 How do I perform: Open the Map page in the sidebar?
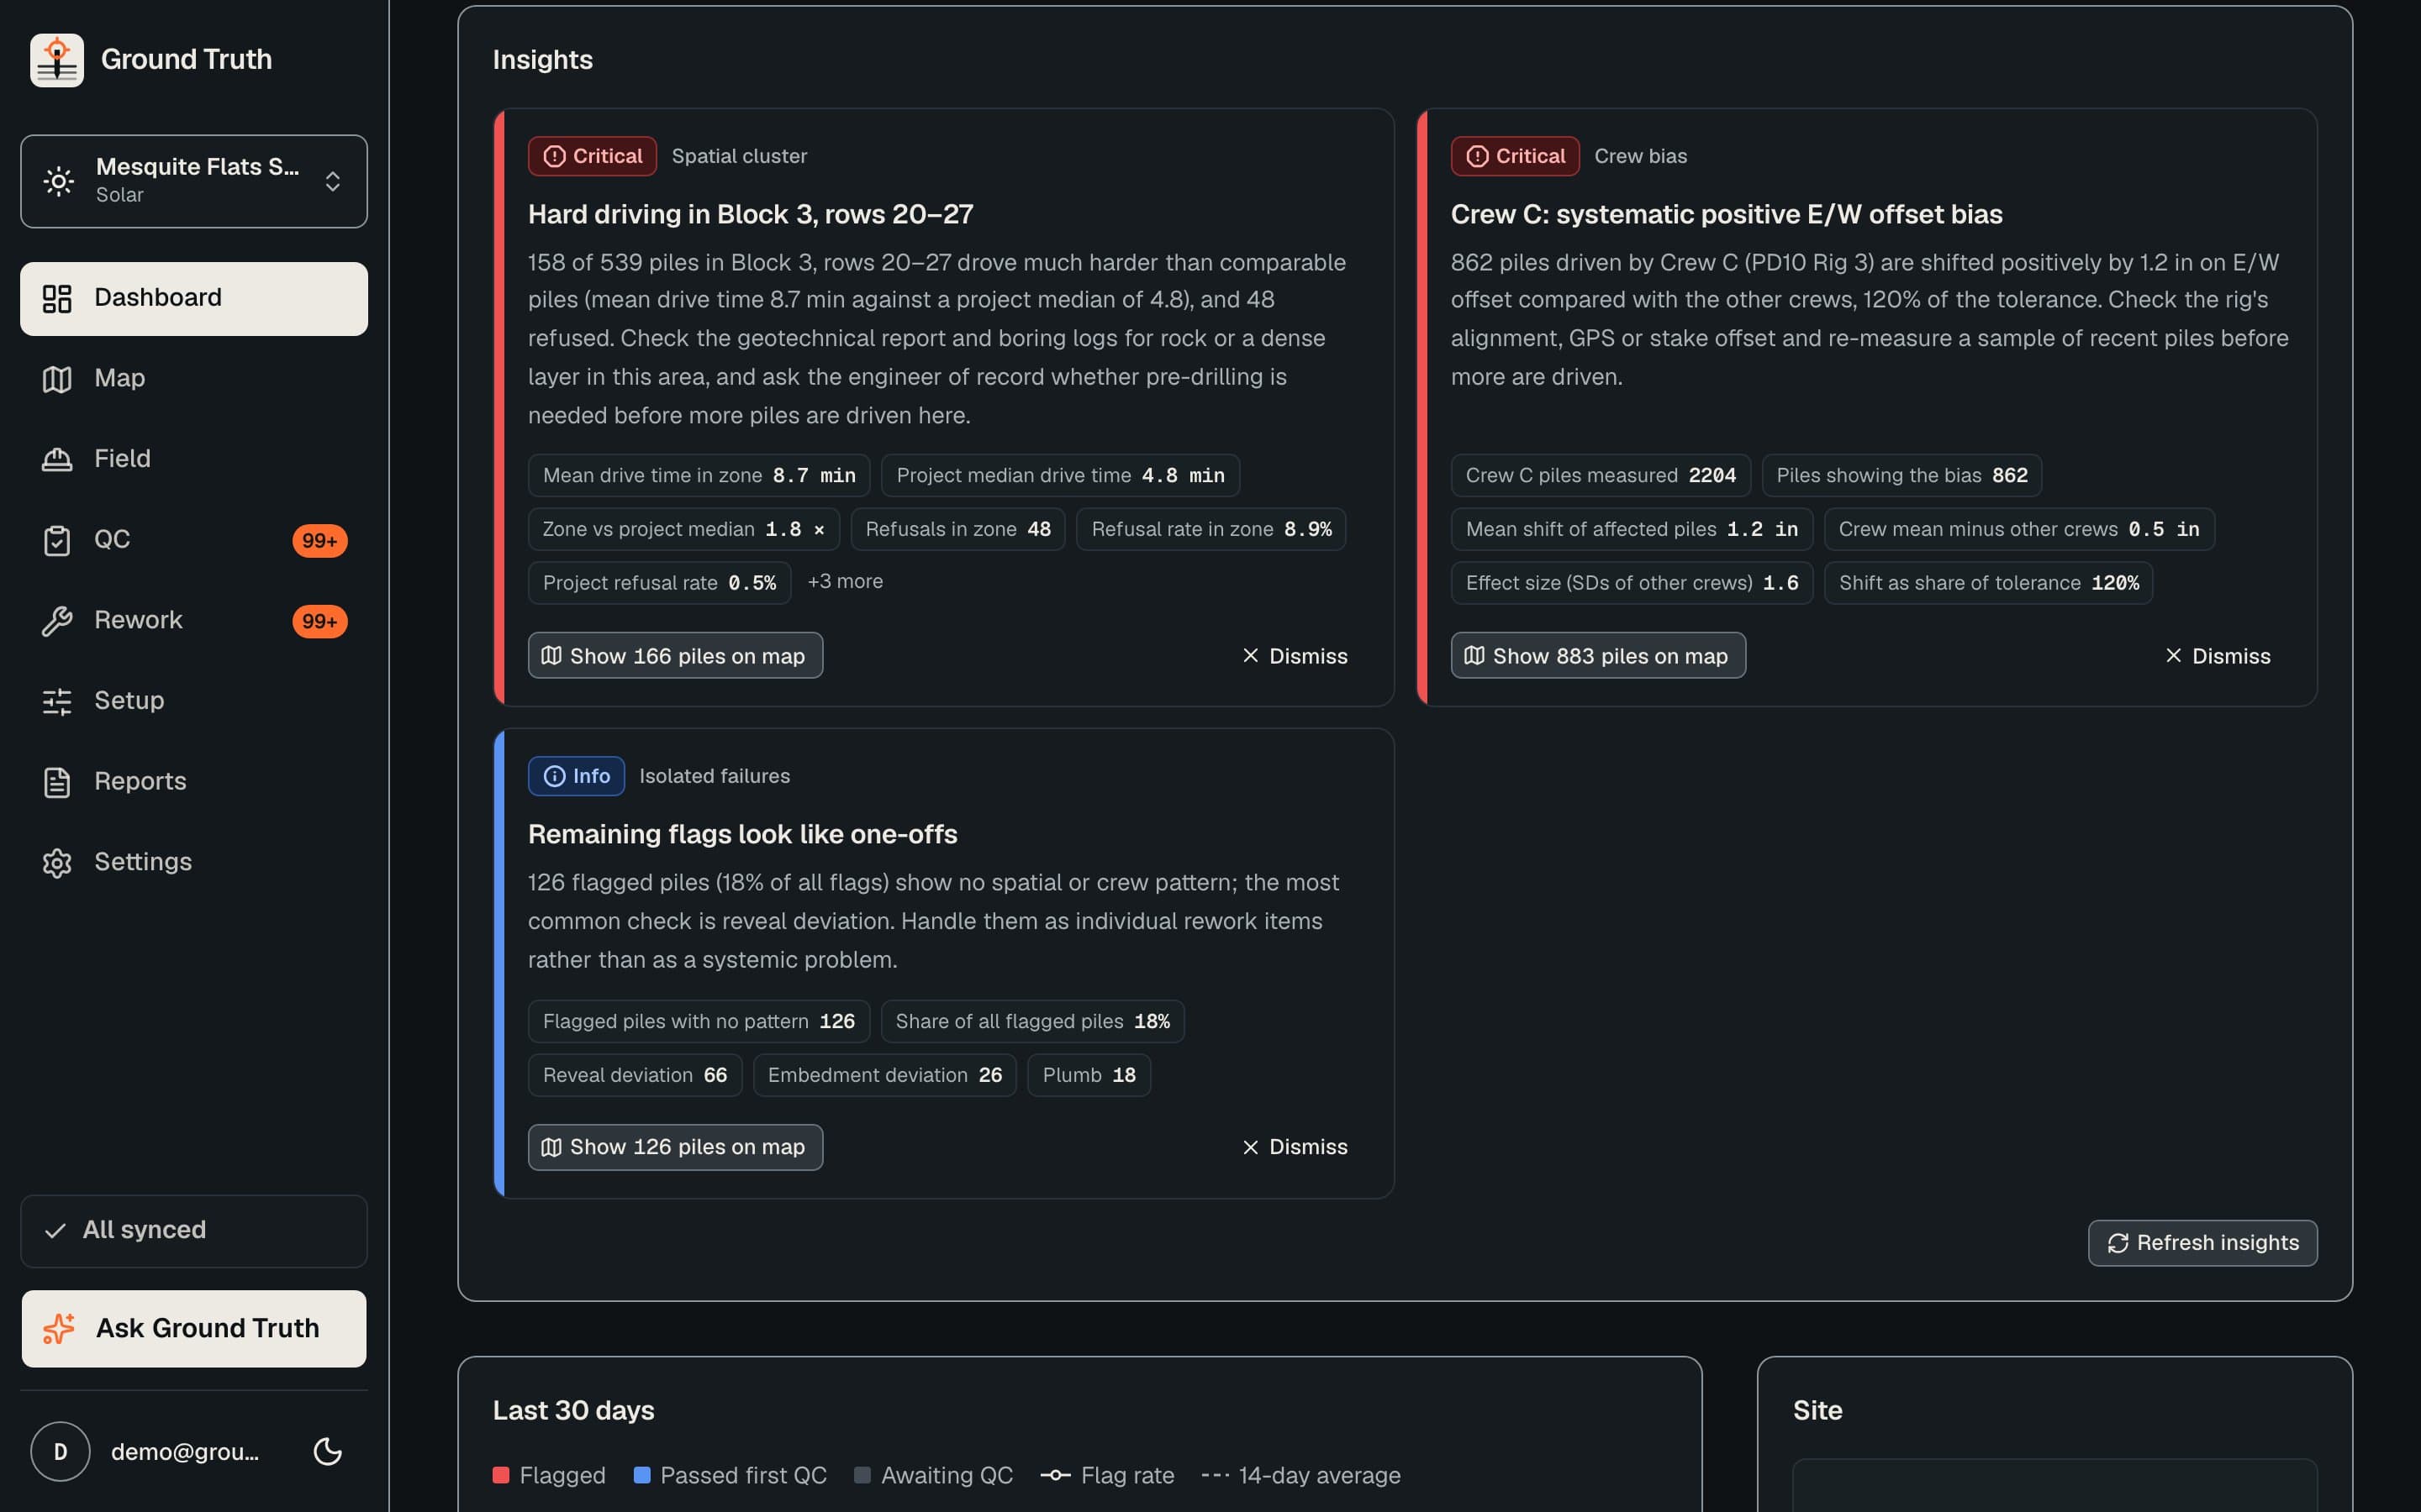click(x=194, y=379)
